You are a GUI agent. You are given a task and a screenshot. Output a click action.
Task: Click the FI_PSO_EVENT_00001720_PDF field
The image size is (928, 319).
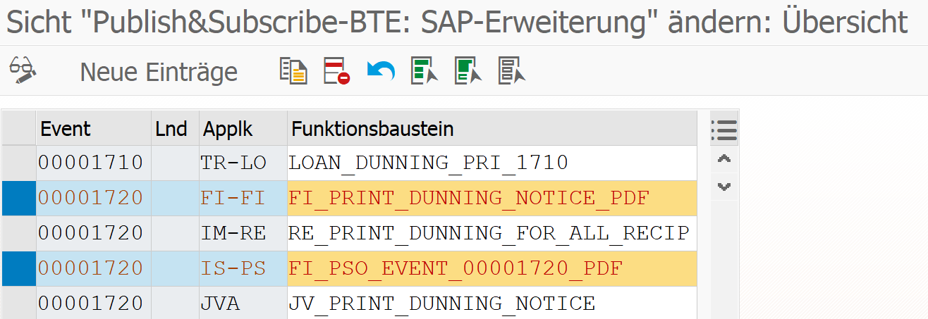click(x=492, y=268)
